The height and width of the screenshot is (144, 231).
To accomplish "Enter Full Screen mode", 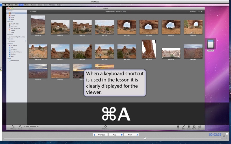I will pos(13,127).
